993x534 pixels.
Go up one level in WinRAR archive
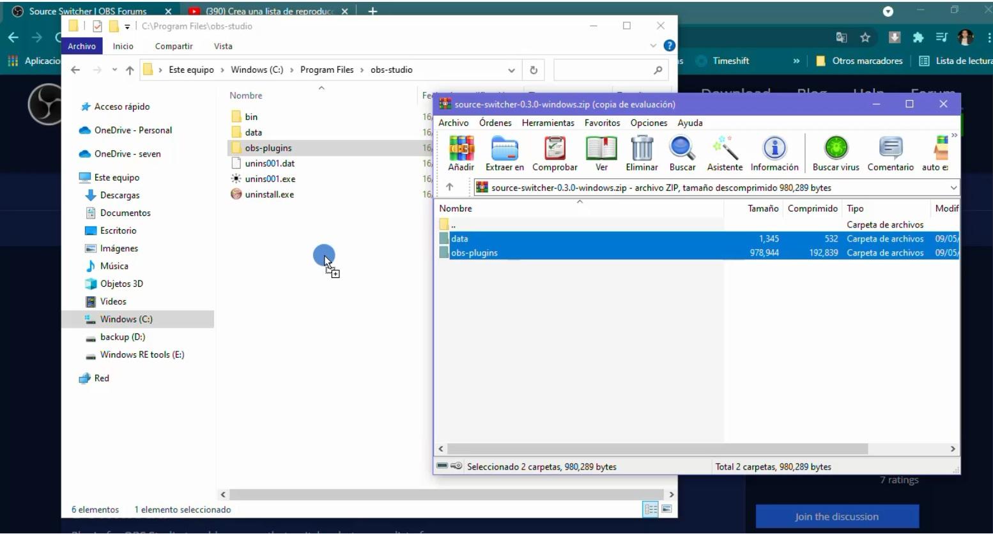(x=450, y=187)
